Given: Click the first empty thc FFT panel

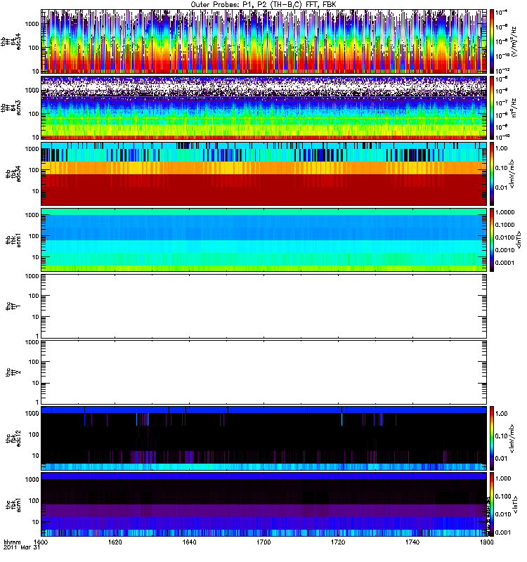Looking at the screenshot, I should click(x=263, y=306).
